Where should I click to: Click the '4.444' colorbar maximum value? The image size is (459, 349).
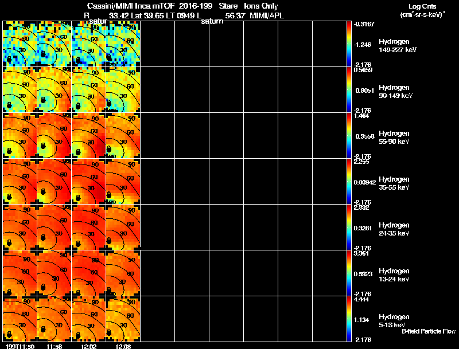click(361, 300)
